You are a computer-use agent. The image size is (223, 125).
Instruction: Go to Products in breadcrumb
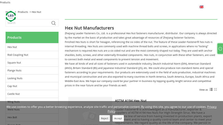(x=23, y=12)
